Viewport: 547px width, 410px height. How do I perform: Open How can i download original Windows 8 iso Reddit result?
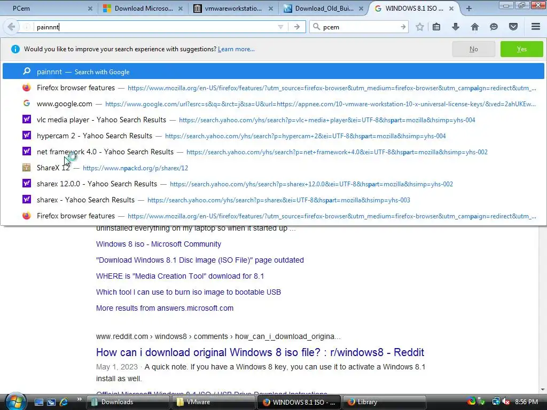pos(260,352)
